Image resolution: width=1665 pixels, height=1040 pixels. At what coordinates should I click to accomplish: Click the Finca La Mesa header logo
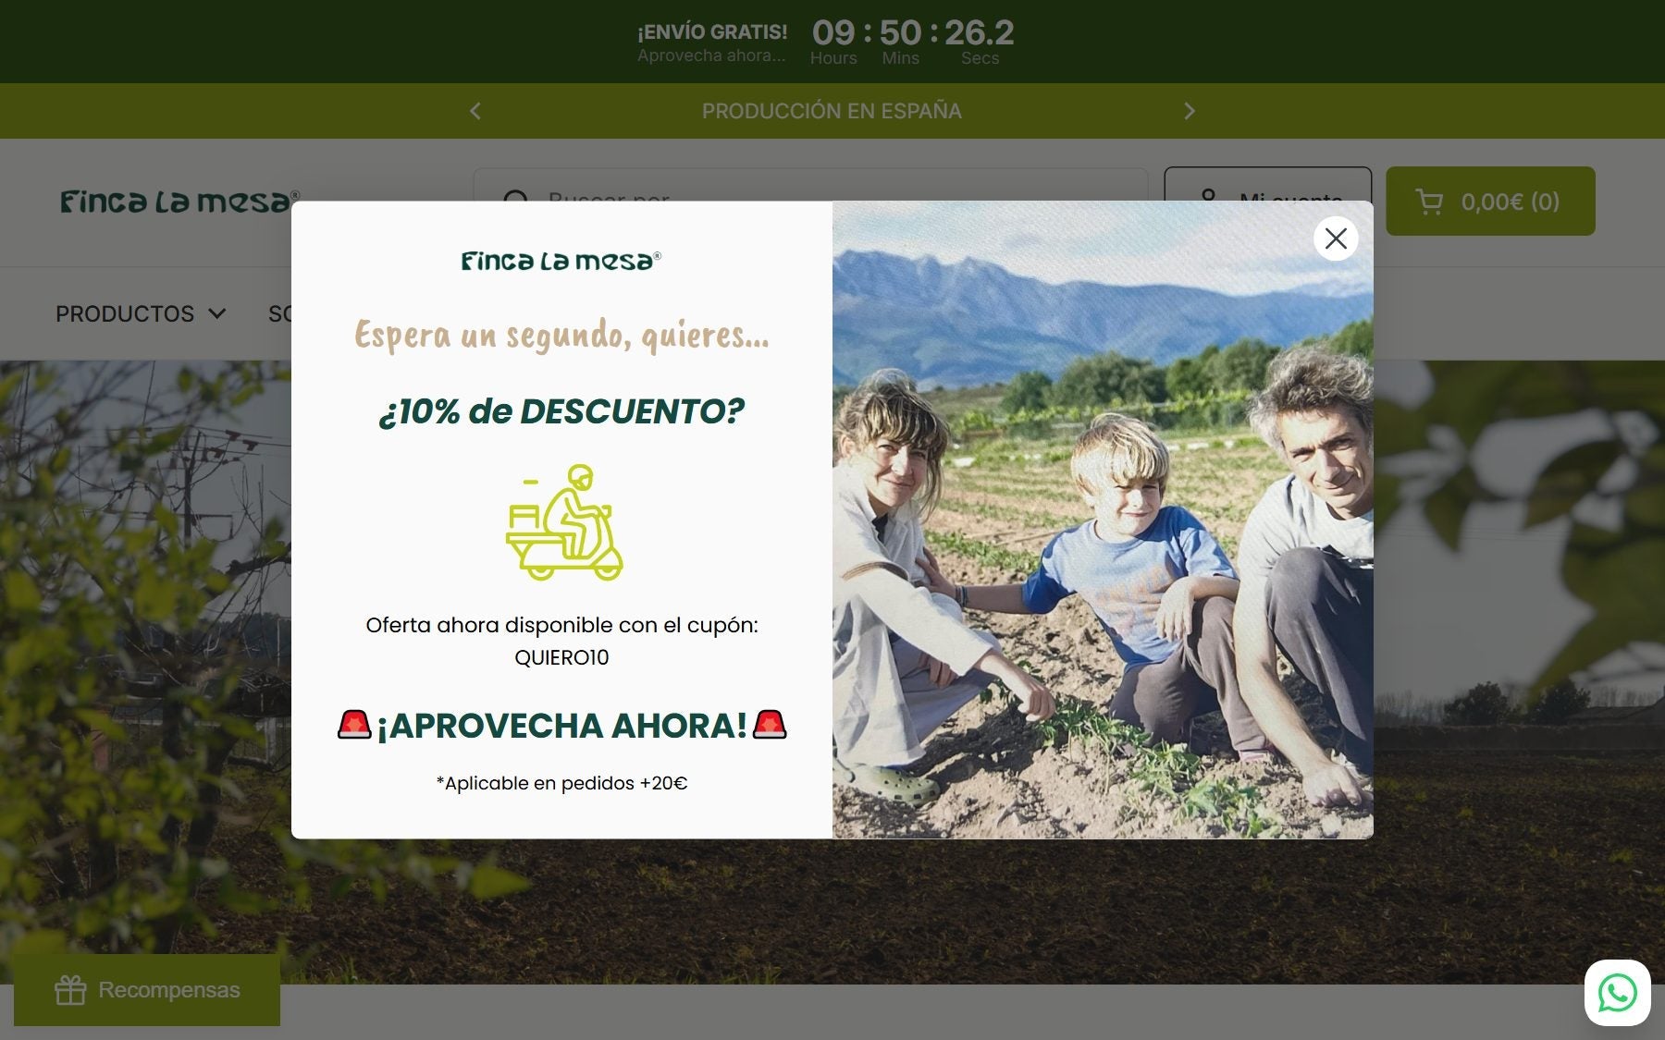tap(179, 202)
